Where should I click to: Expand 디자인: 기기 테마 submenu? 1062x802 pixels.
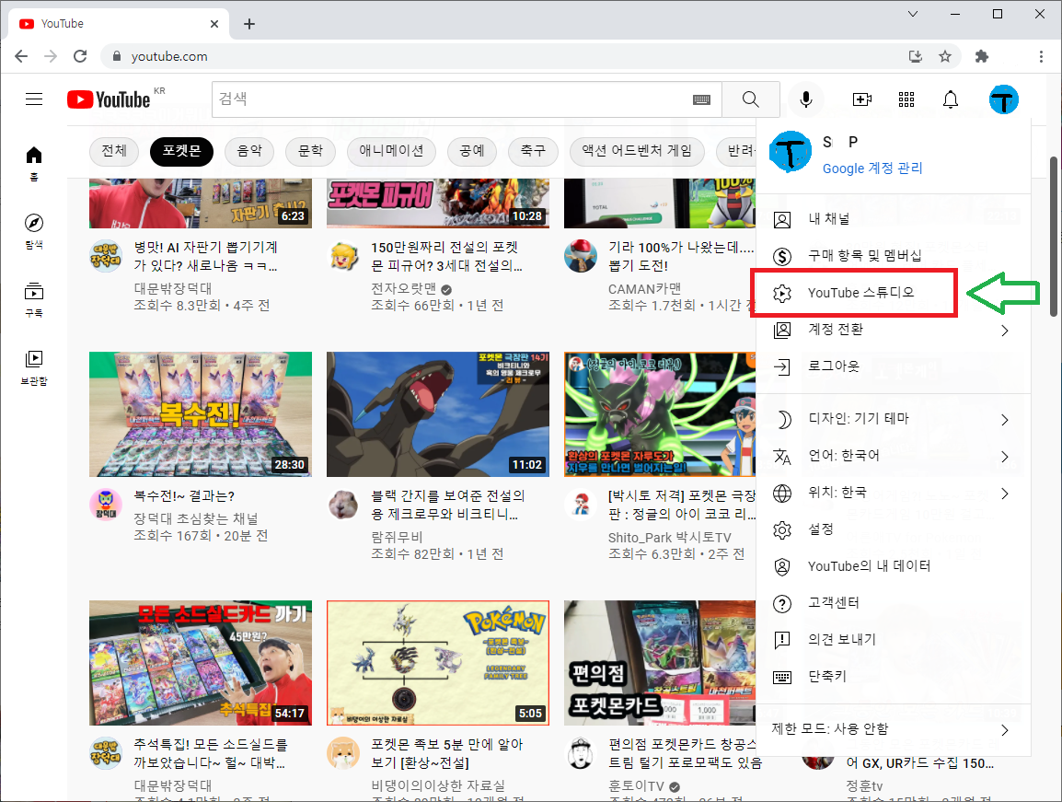pos(894,419)
